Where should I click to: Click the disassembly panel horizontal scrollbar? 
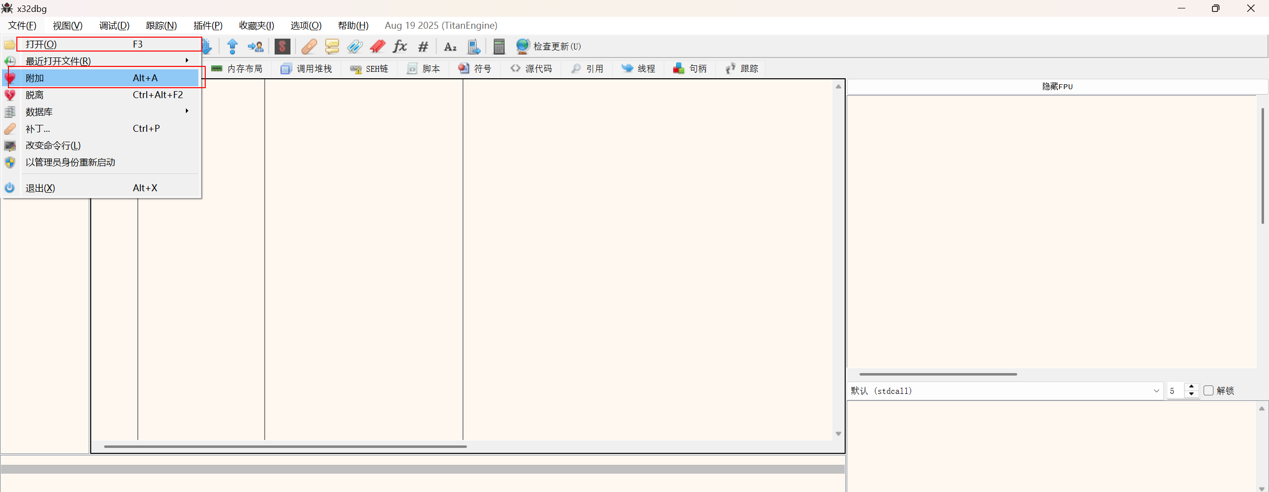(x=285, y=446)
